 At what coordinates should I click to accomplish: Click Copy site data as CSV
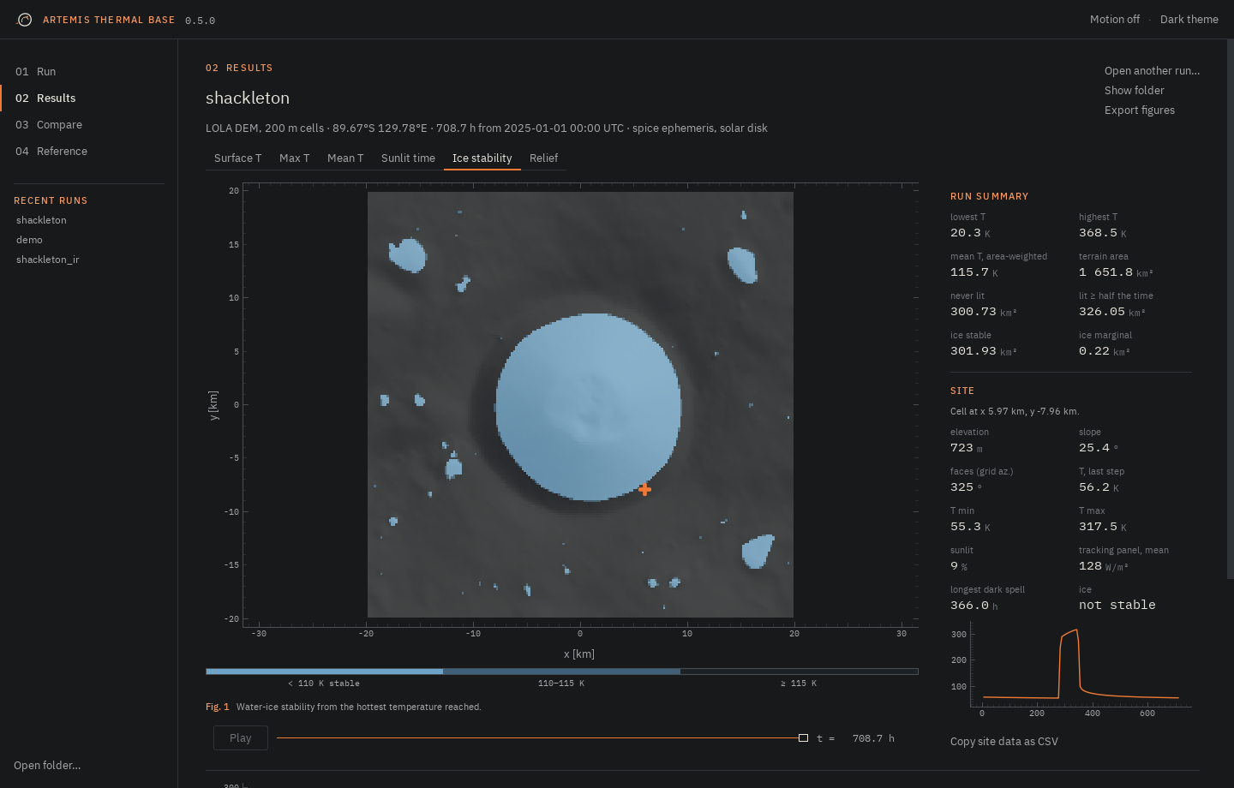pyautogui.click(x=1003, y=741)
